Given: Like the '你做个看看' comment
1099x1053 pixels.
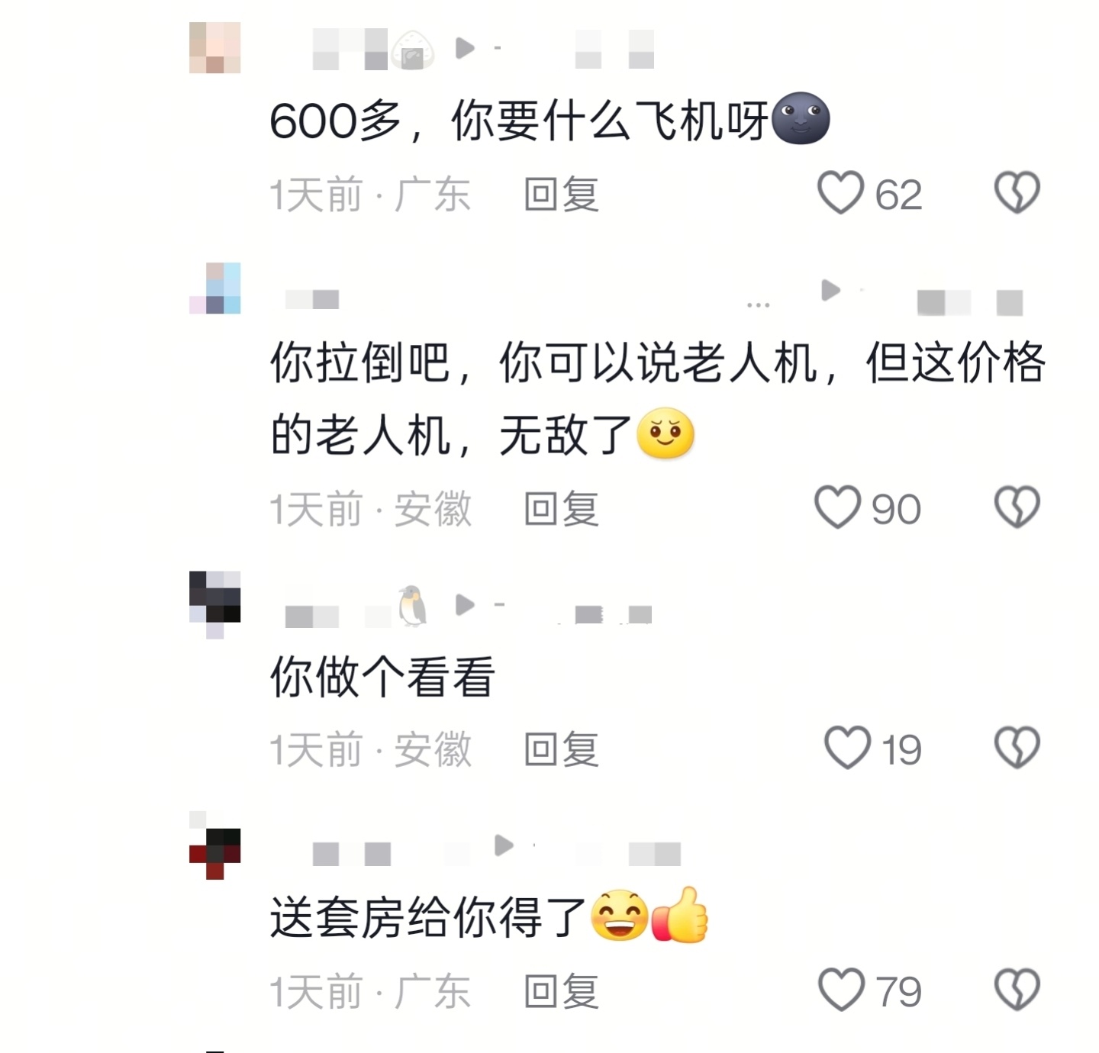Looking at the screenshot, I should click(x=847, y=747).
